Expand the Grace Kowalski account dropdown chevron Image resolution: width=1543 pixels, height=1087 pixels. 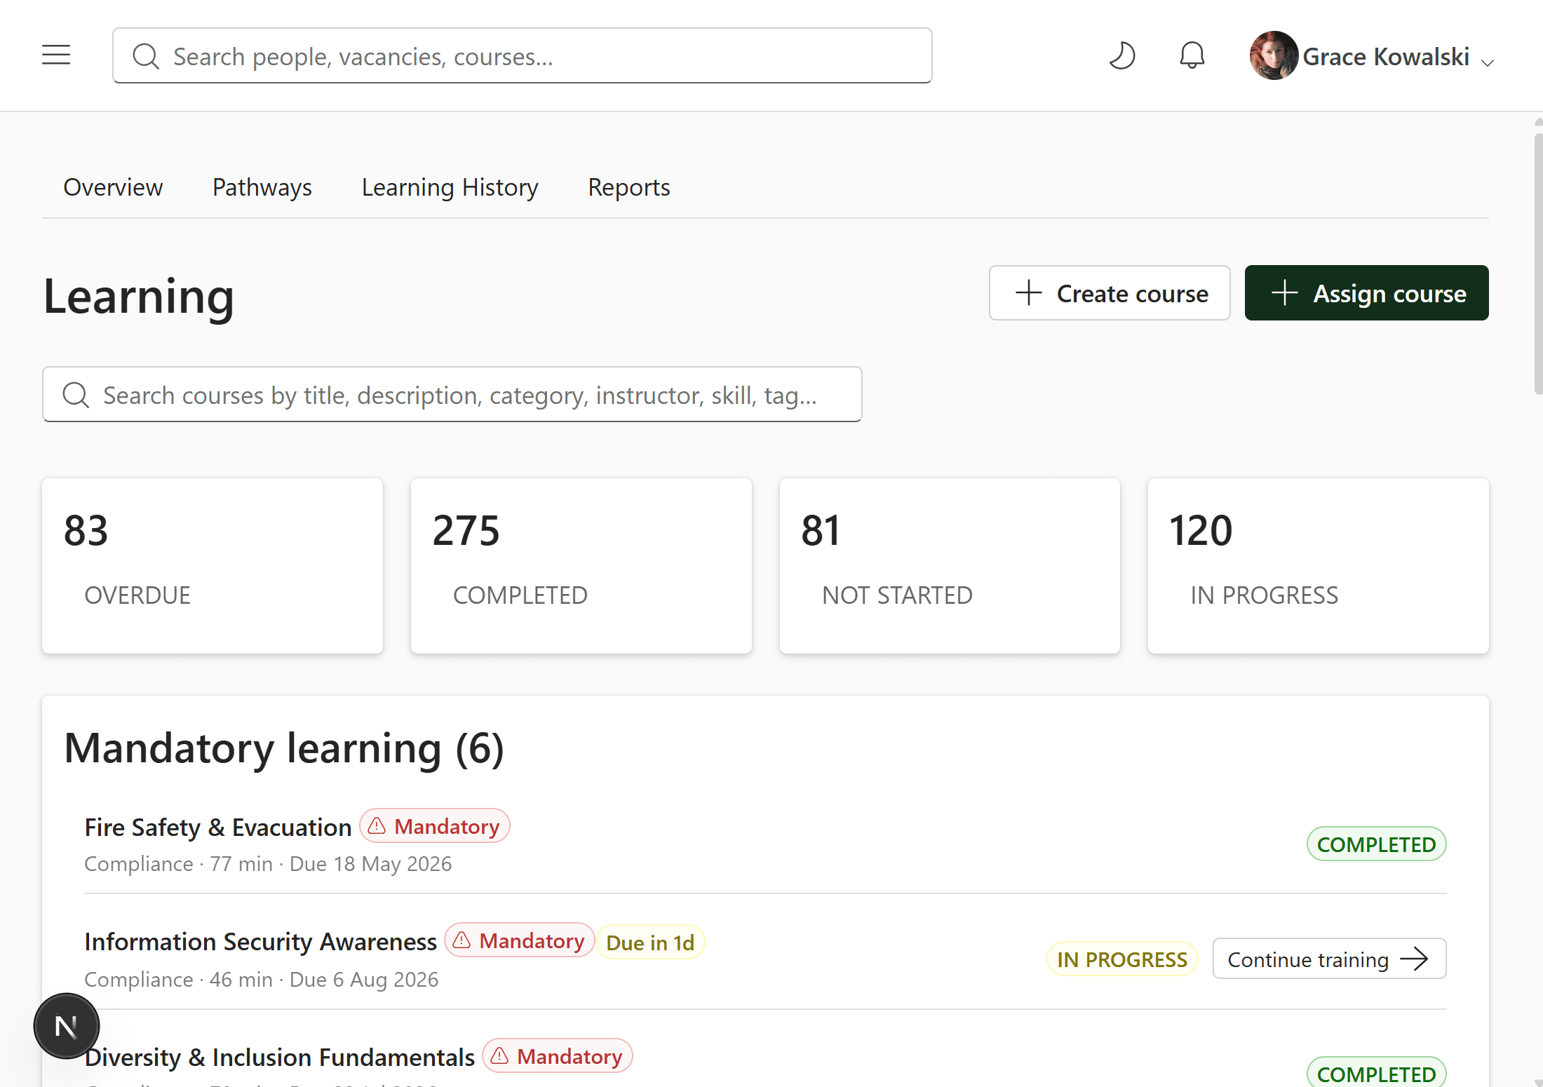tap(1487, 62)
